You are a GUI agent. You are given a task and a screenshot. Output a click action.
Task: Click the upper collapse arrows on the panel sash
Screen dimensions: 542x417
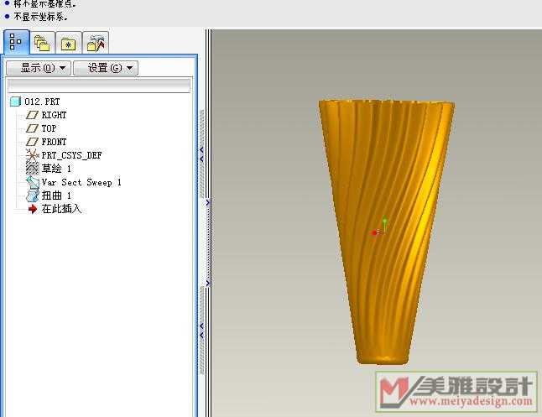point(202,154)
